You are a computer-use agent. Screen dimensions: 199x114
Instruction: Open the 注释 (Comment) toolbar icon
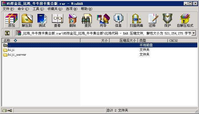pos(152,20)
